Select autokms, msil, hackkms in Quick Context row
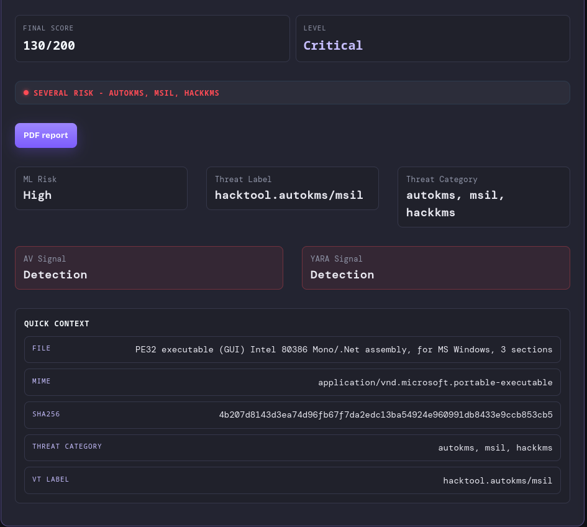587x527 pixels. pos(495,448)
